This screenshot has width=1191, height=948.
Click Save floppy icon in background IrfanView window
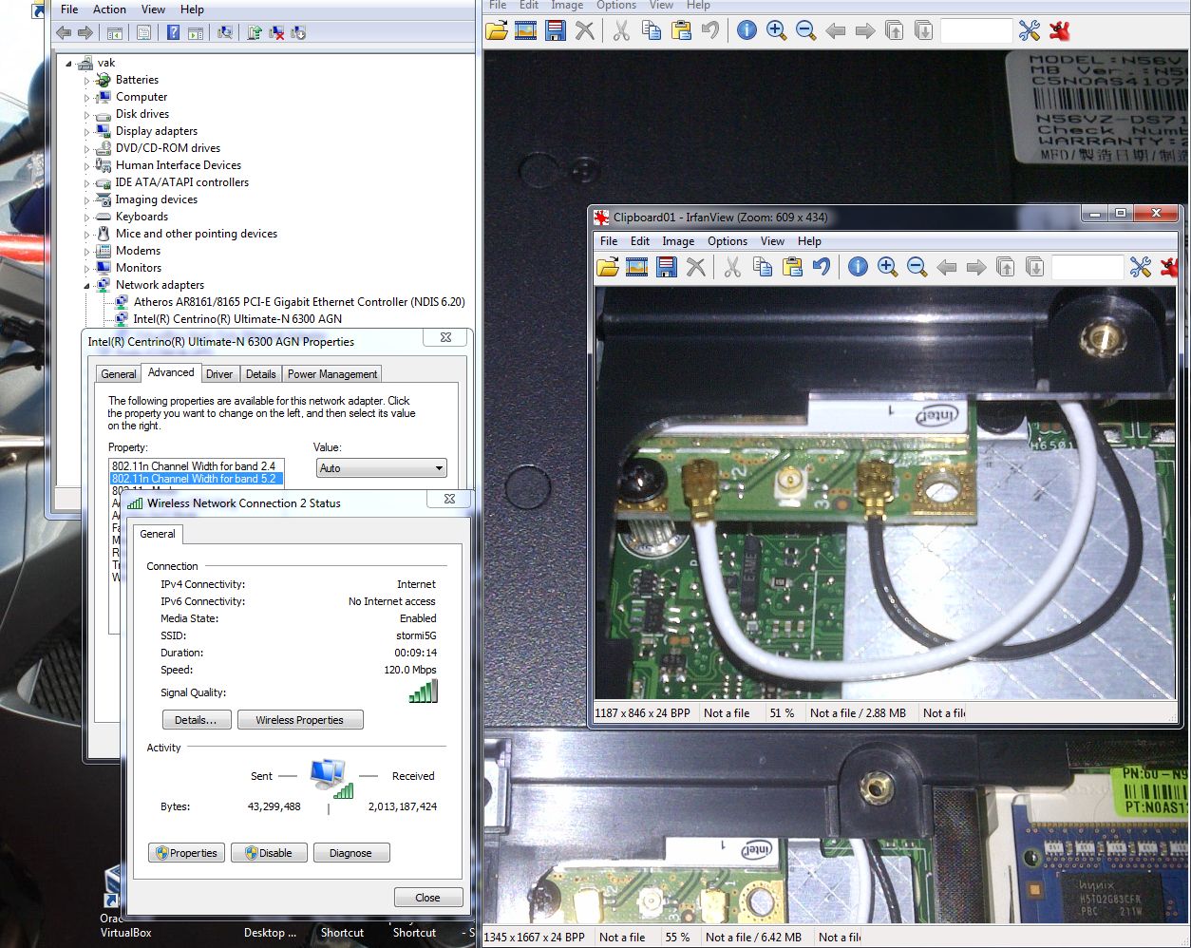click(556, 30)
